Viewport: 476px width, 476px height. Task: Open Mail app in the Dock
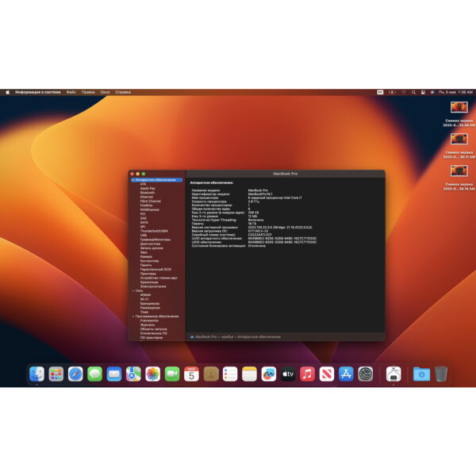tap(114, 374)
